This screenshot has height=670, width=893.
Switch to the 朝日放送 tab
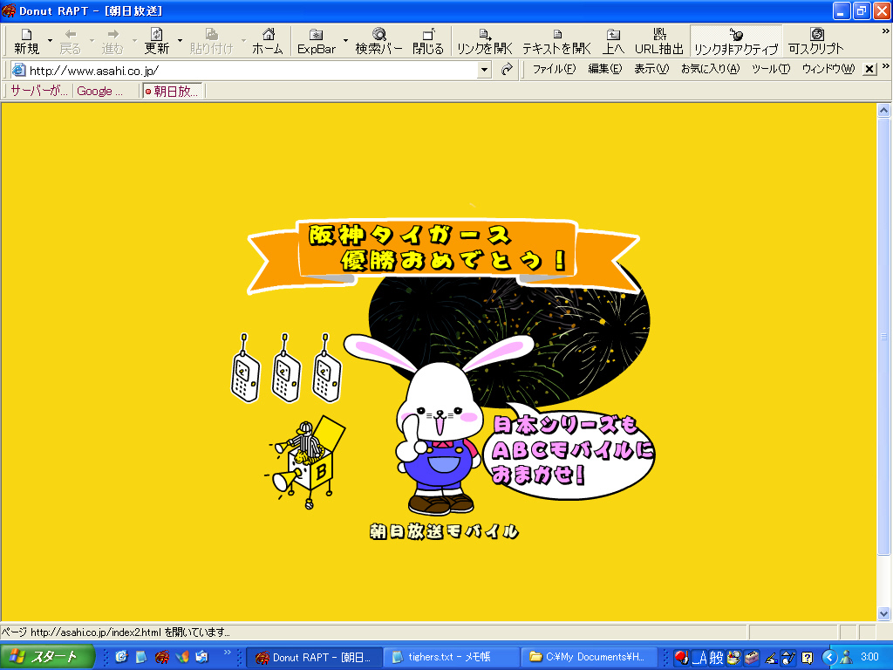[x=173, y=91]
